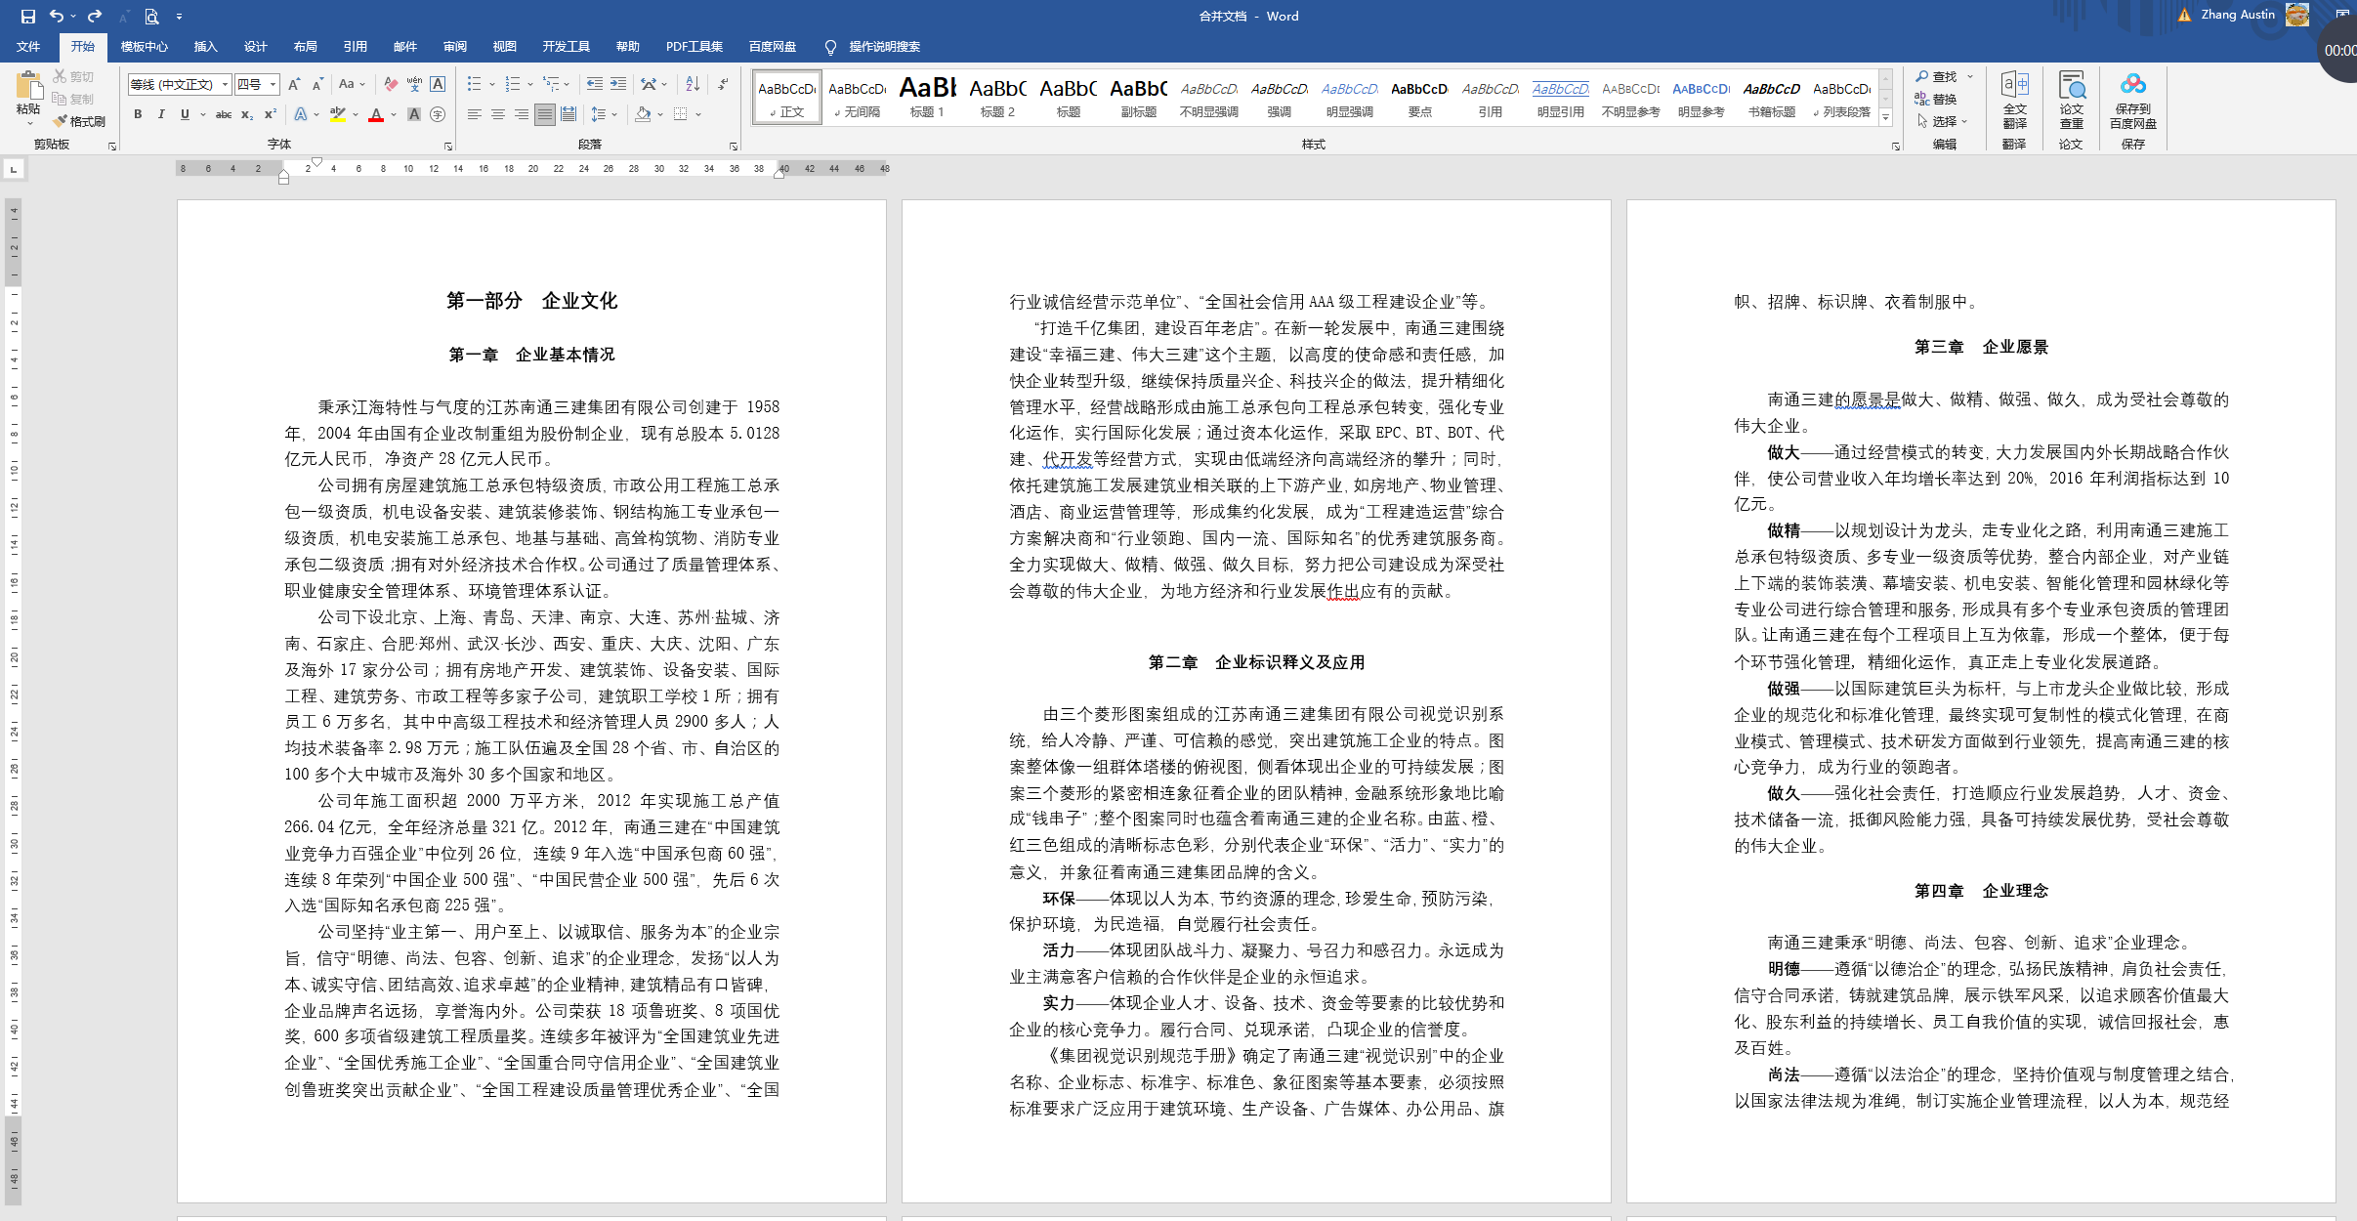Apply the 标题 1 heading style
The height and width of the screenshot is (1221, 2357).
point(927,96)
